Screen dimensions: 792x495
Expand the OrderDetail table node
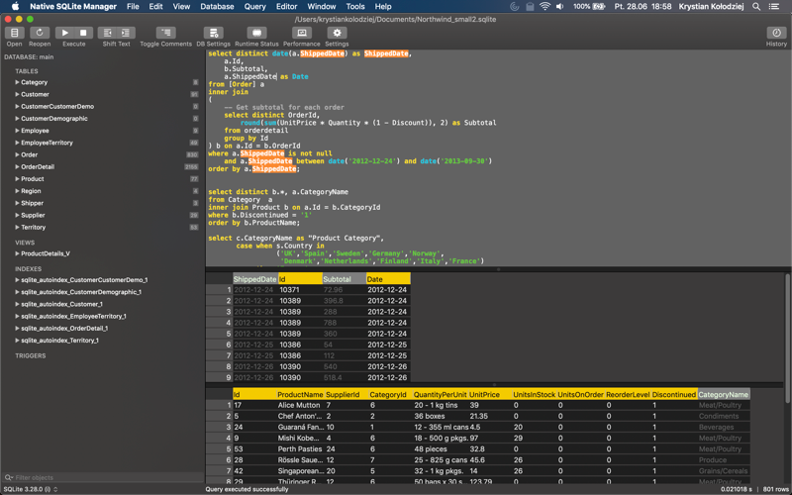click(x=17, y=166)
